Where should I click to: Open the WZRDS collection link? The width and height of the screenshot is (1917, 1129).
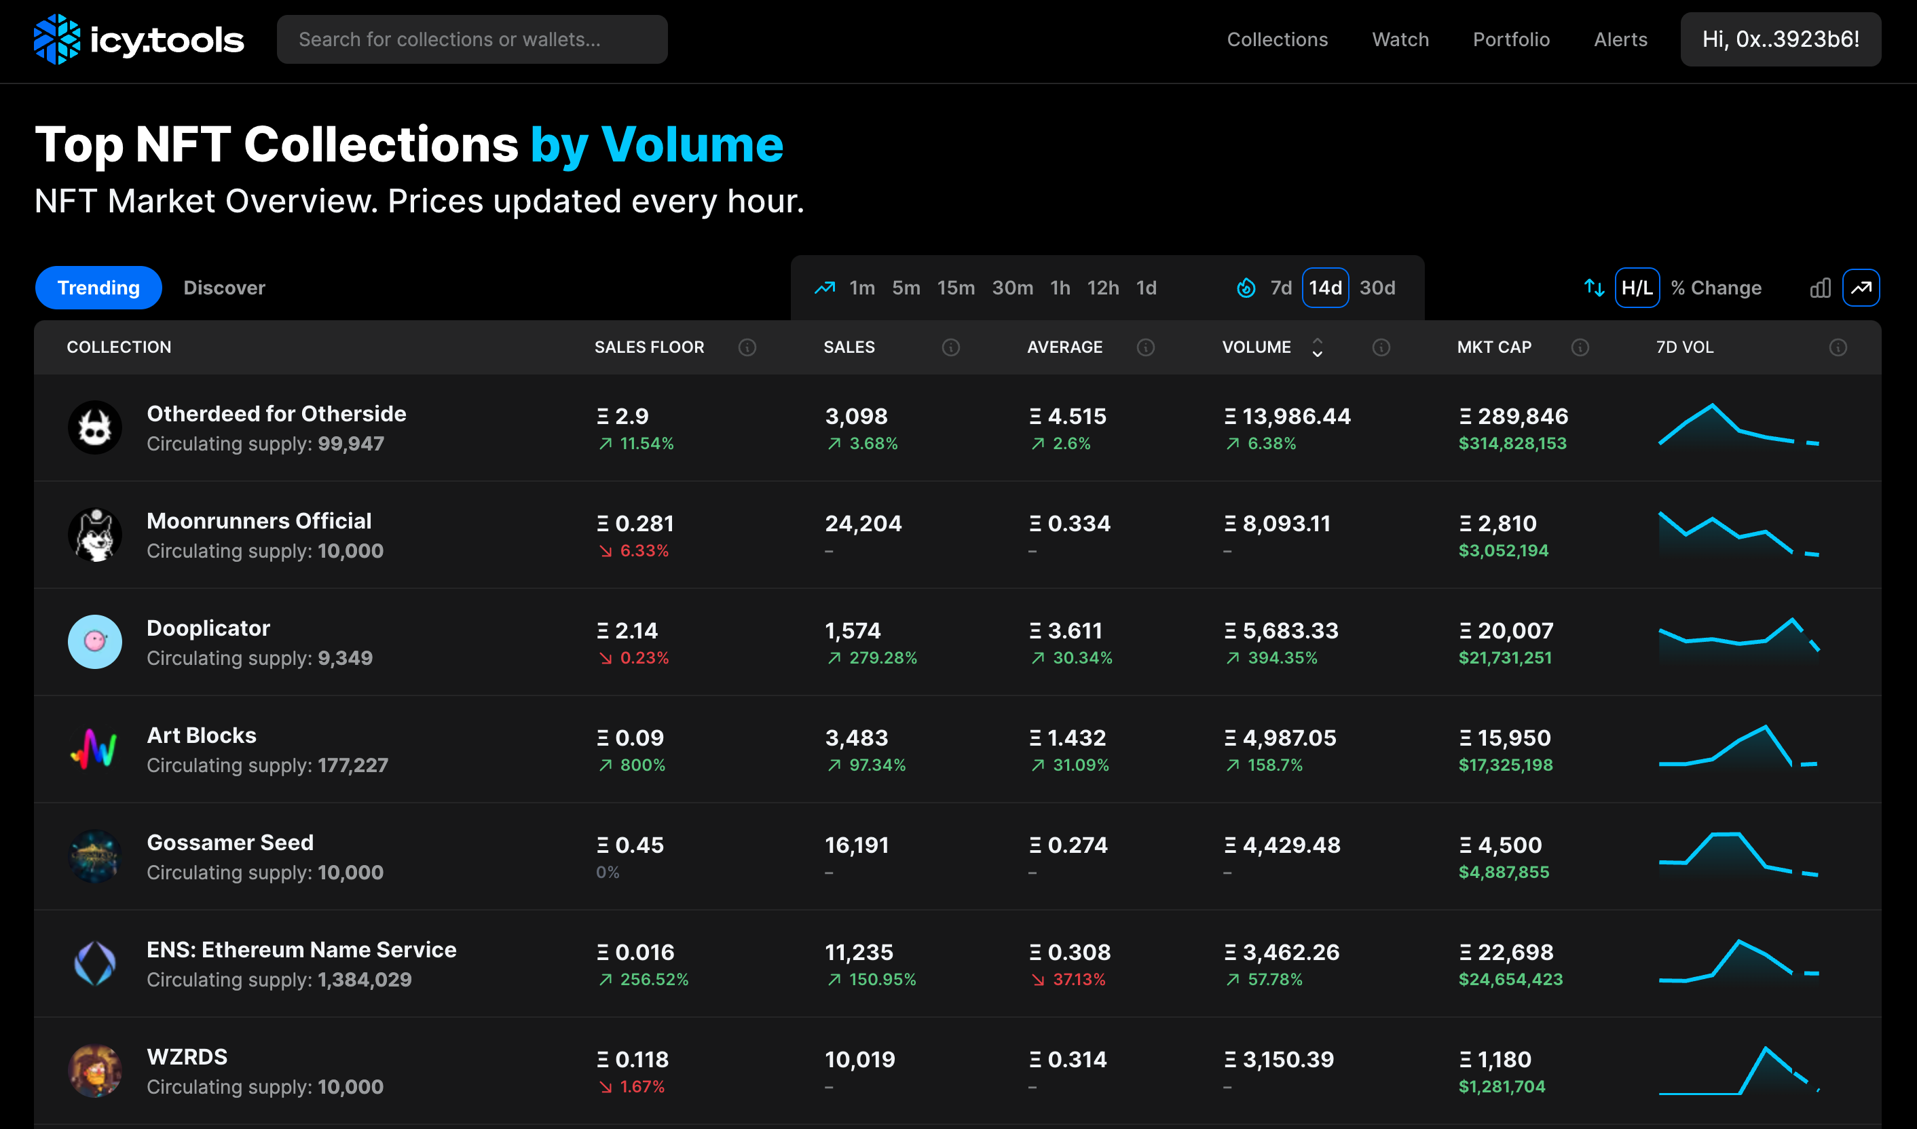187,1058
